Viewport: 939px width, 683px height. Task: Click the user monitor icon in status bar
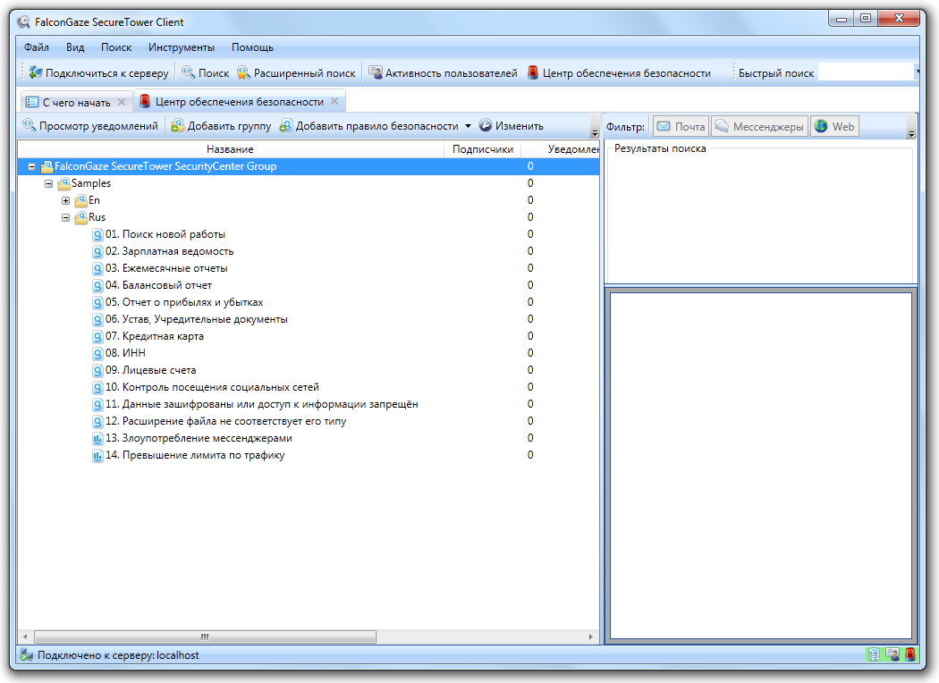(x=892, y=655)
